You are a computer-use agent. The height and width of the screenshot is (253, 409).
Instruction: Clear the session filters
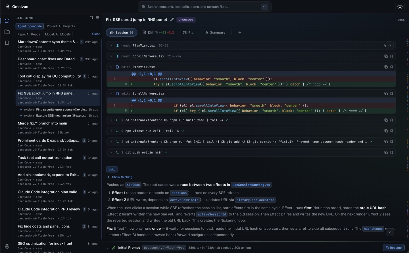(x=96, y=34)
